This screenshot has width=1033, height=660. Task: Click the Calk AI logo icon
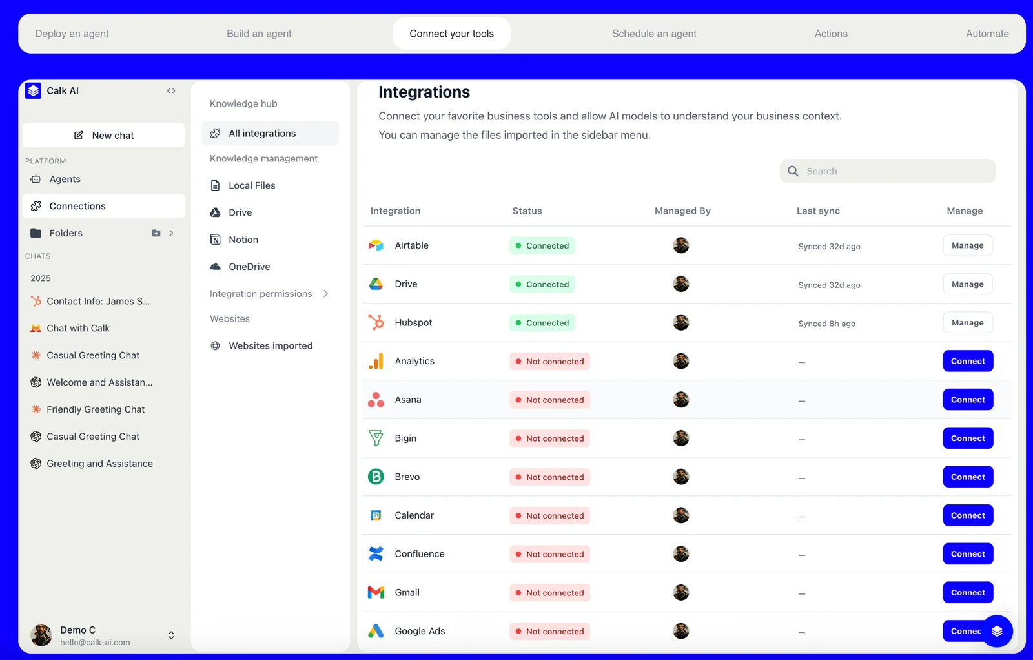click(x=34, y=91)
